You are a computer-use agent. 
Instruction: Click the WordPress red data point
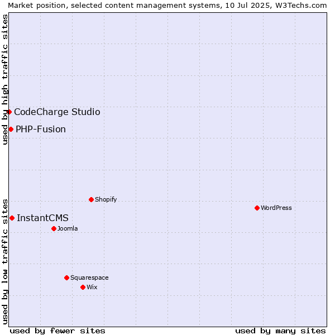click(x=257, y=208)
